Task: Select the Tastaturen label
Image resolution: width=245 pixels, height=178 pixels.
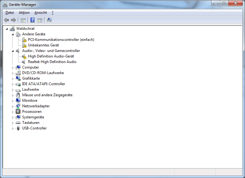Action: [31, 123]
